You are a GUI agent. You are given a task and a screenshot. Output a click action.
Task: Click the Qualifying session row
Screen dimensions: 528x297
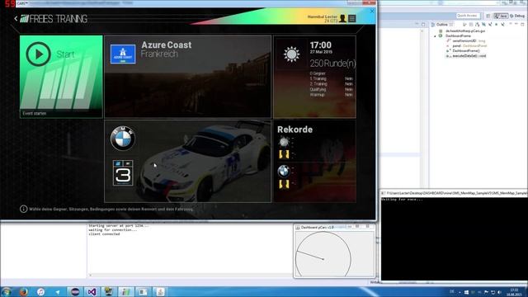tap(331, 90)
